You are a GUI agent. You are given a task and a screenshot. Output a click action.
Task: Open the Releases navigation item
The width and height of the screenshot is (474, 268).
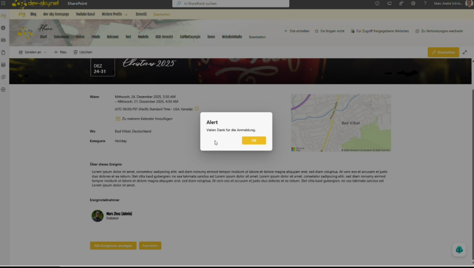(113, 37)
